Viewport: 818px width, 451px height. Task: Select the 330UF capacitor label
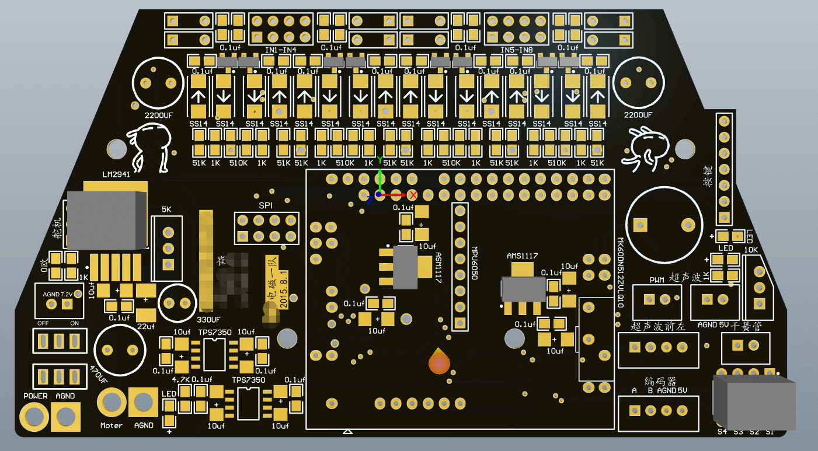208,320
